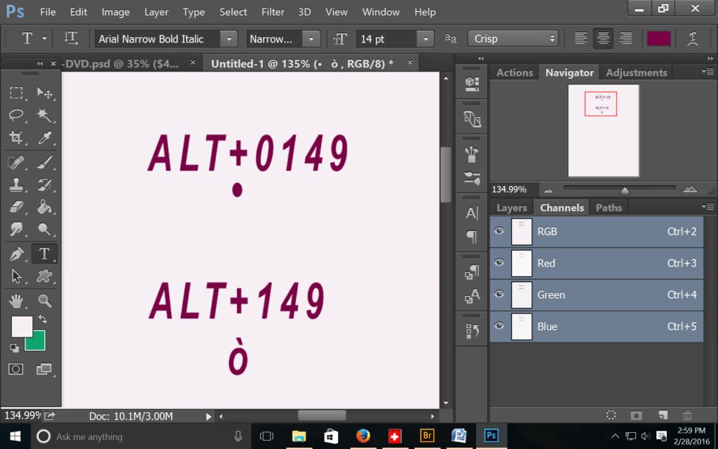The image size is (718, 449).
Task: Select the Zoom tool in toolbar
Action: (44, 301)
